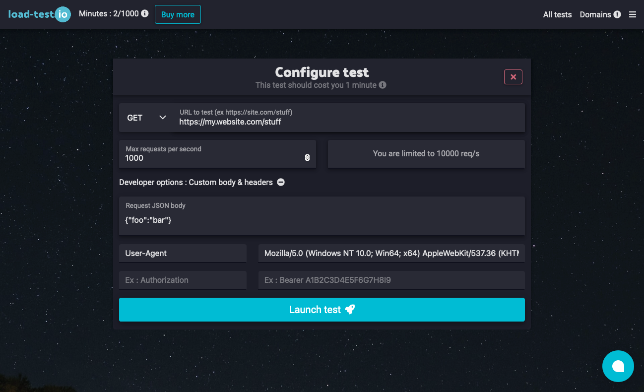Viewport: 644px width, 392px height.
Task: Click the test cost info icon
Action: 382,85
